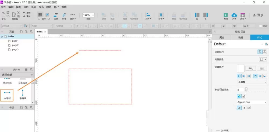The height and width of the screenshot is (132, 269).
Task: Open the 编辑 menu
Action: 11,7
